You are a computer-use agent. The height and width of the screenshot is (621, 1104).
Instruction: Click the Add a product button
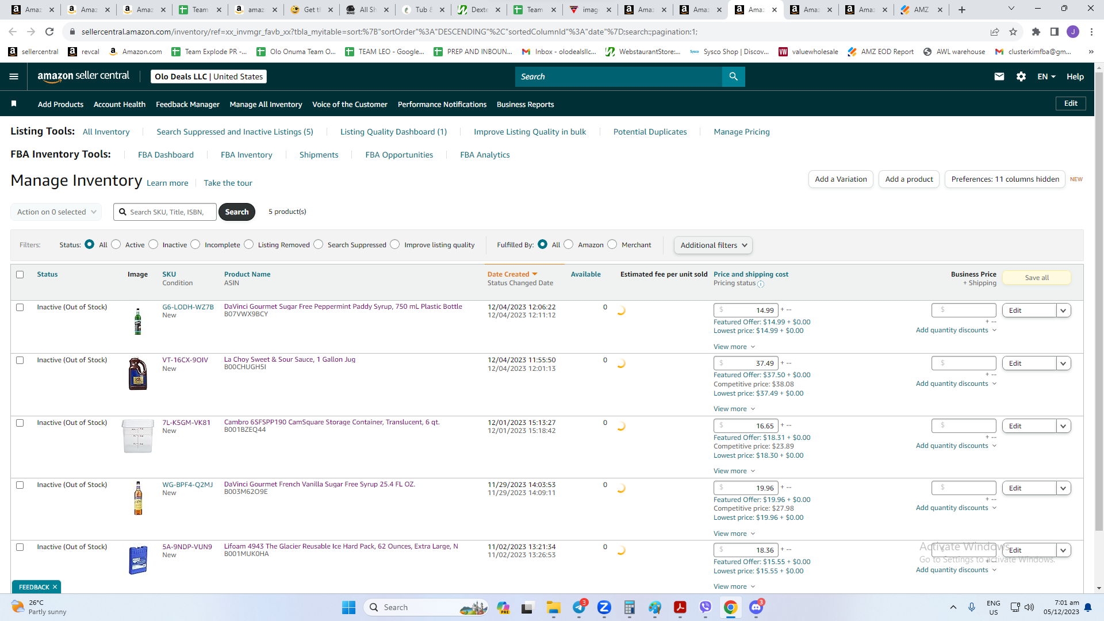909,179
